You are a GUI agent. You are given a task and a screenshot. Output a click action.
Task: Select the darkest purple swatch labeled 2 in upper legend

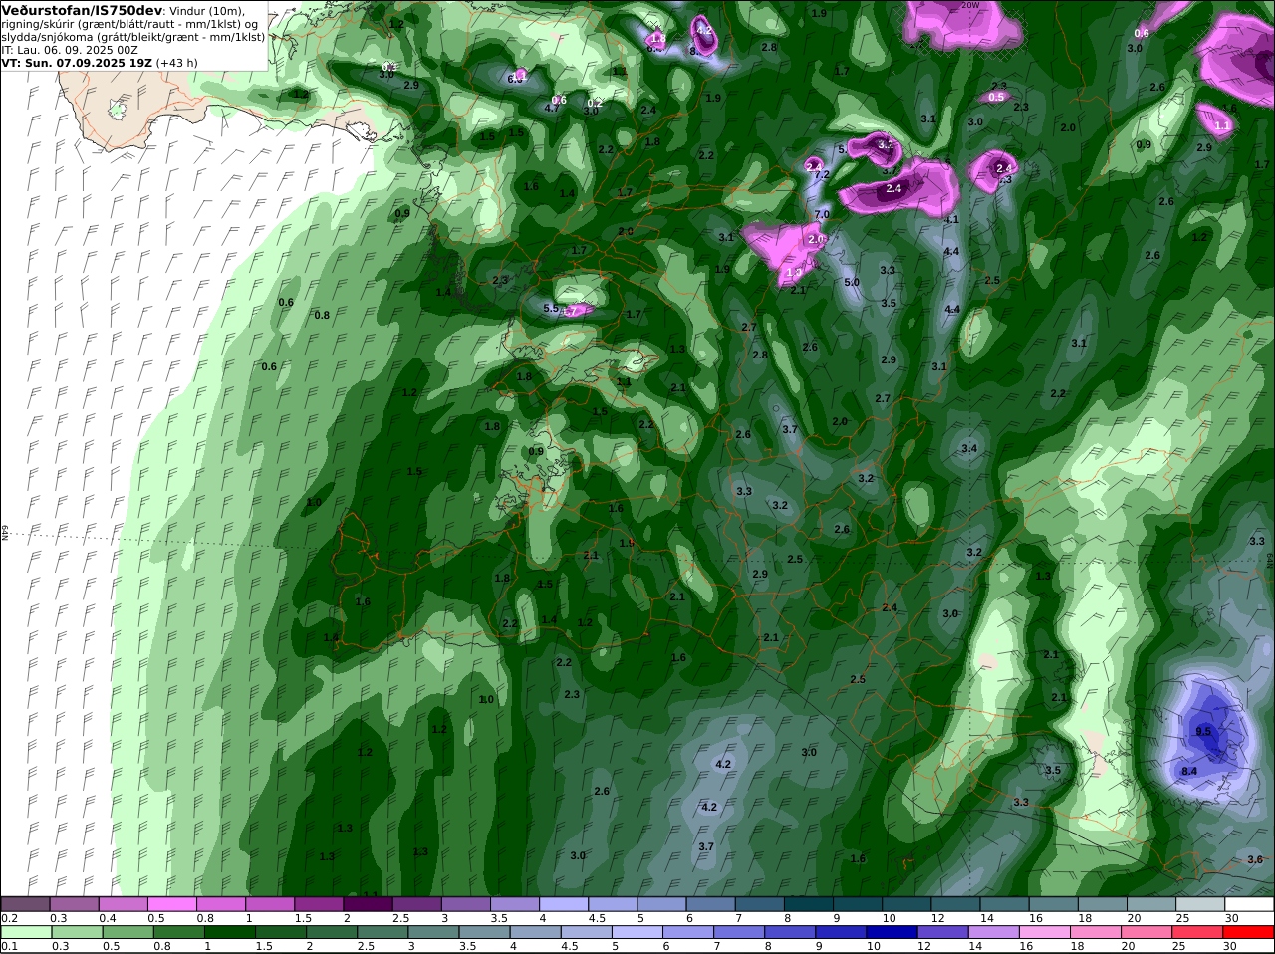pos(368,904)
